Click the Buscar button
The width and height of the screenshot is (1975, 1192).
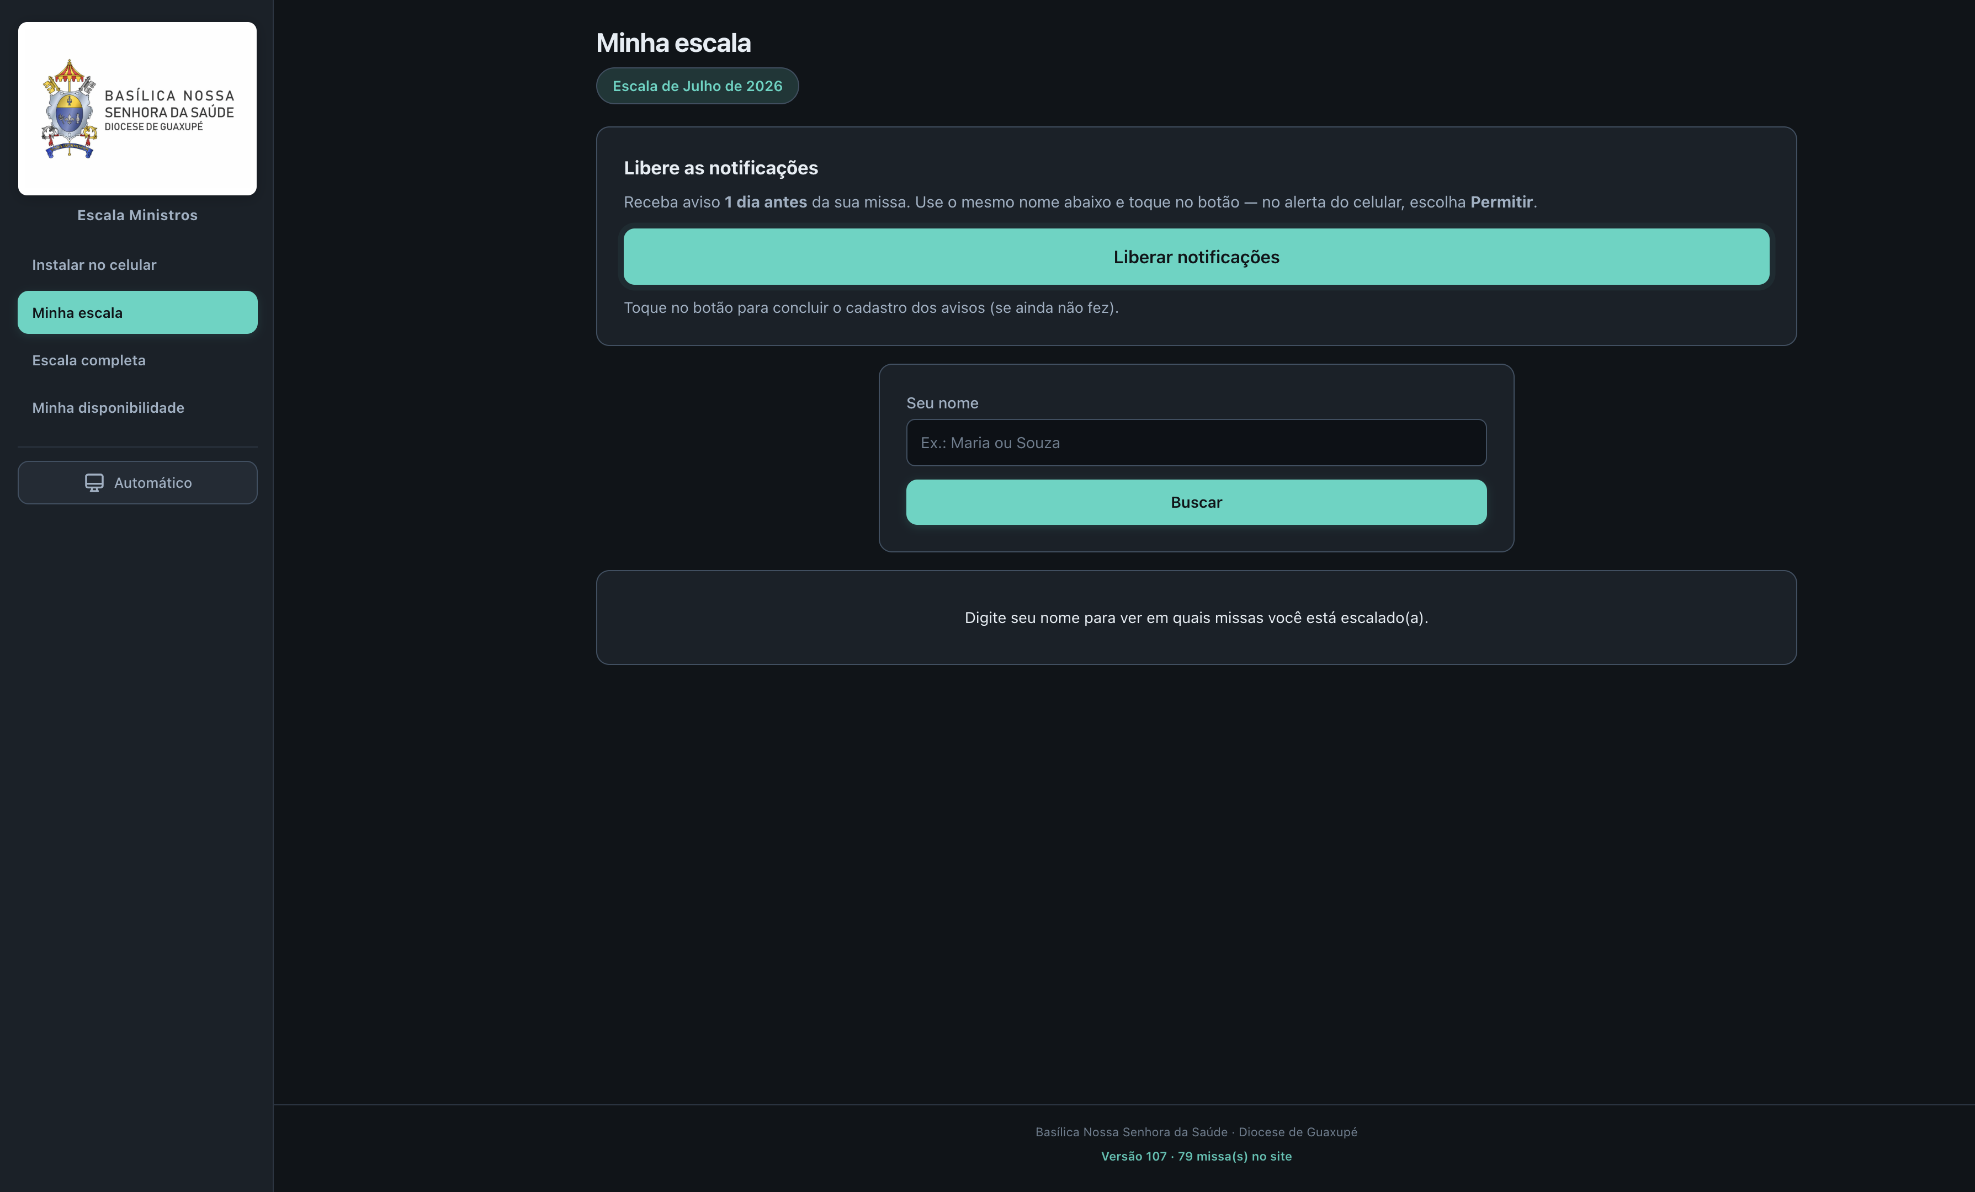1196,503
